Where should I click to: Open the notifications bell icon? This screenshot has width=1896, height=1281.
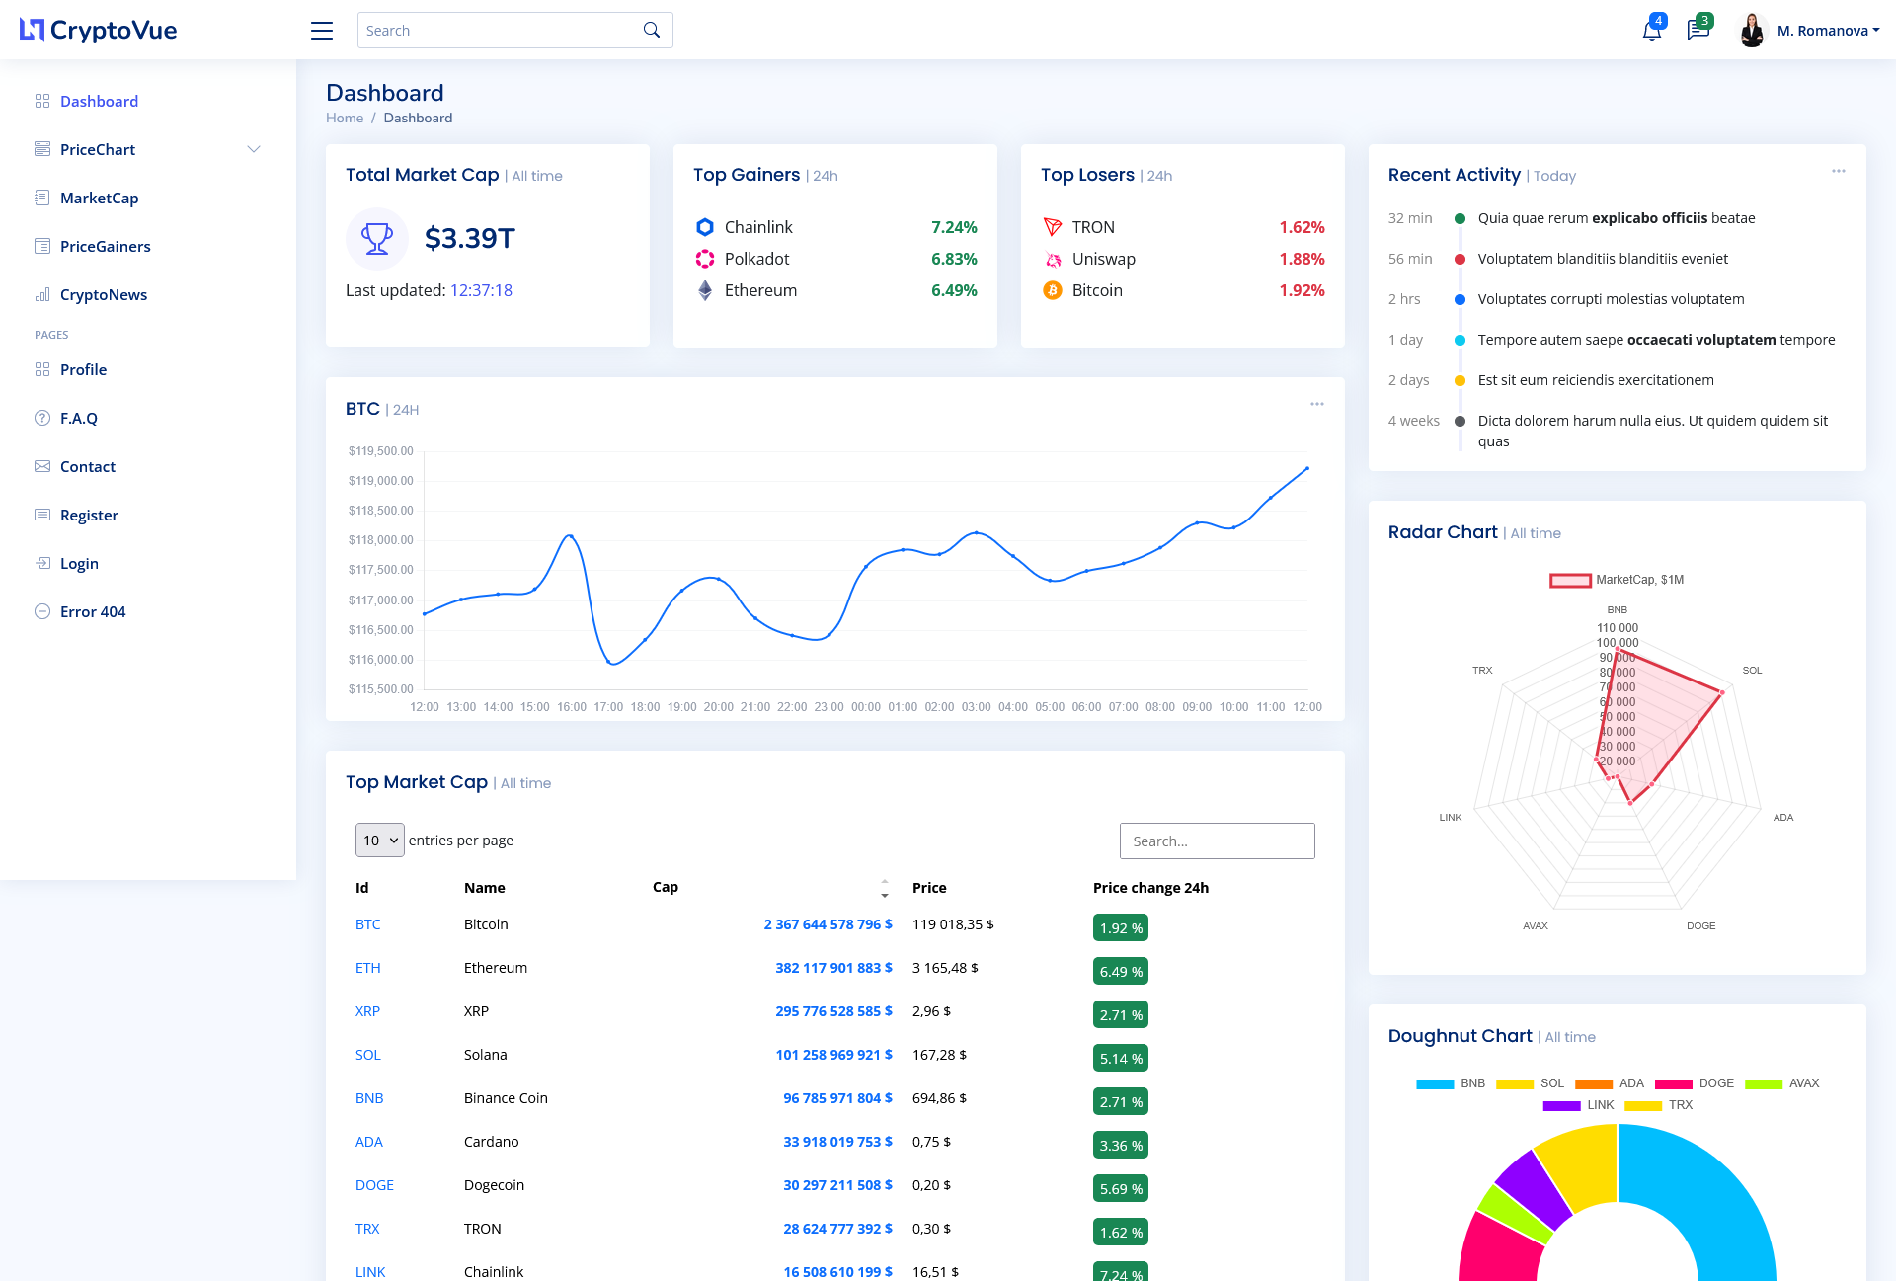[1652, 31]
